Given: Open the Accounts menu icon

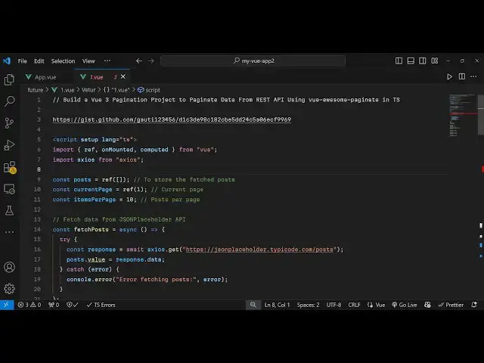Looking at the screenshot, I should pyautogui.click(x=9, y=267).
